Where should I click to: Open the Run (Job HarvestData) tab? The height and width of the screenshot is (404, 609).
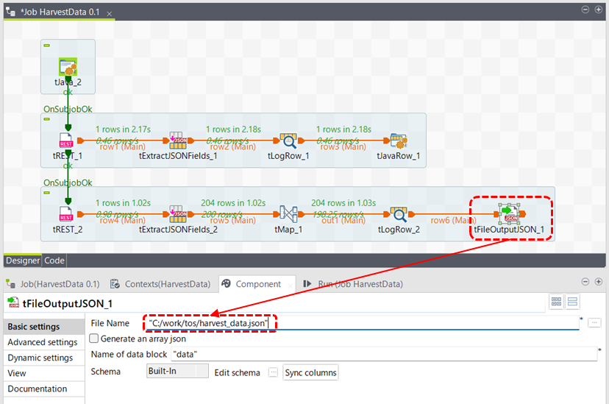(352, 284)
